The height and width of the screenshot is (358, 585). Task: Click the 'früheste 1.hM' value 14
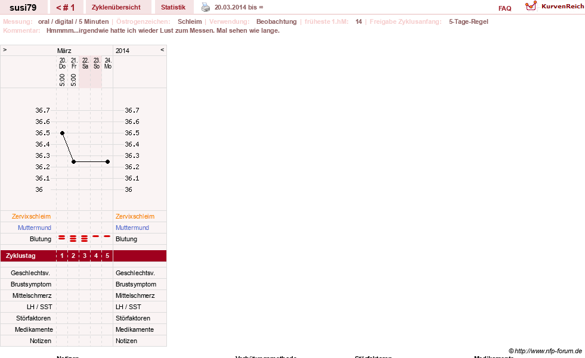point(358,21)
